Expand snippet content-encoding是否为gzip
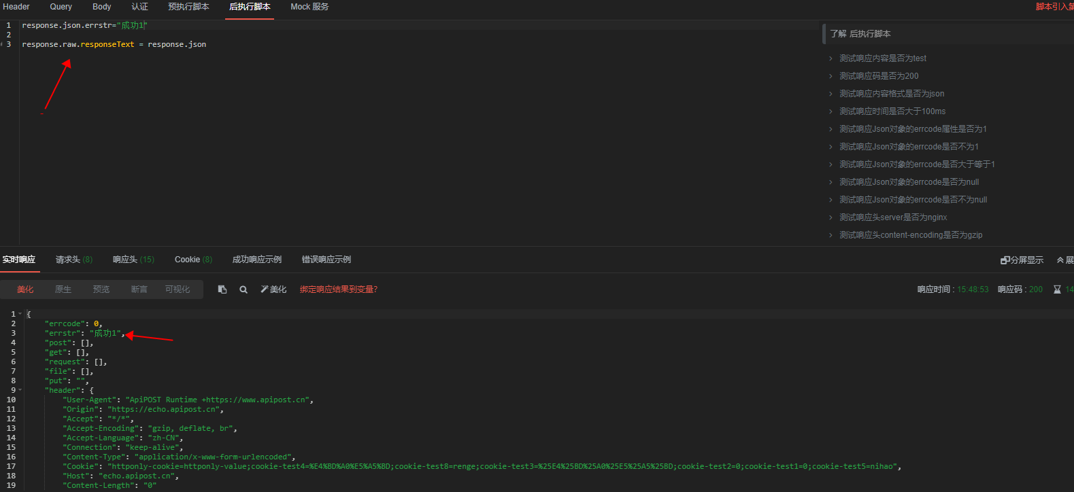Screen dimensions: 1074x492 [x=911, y=235]
